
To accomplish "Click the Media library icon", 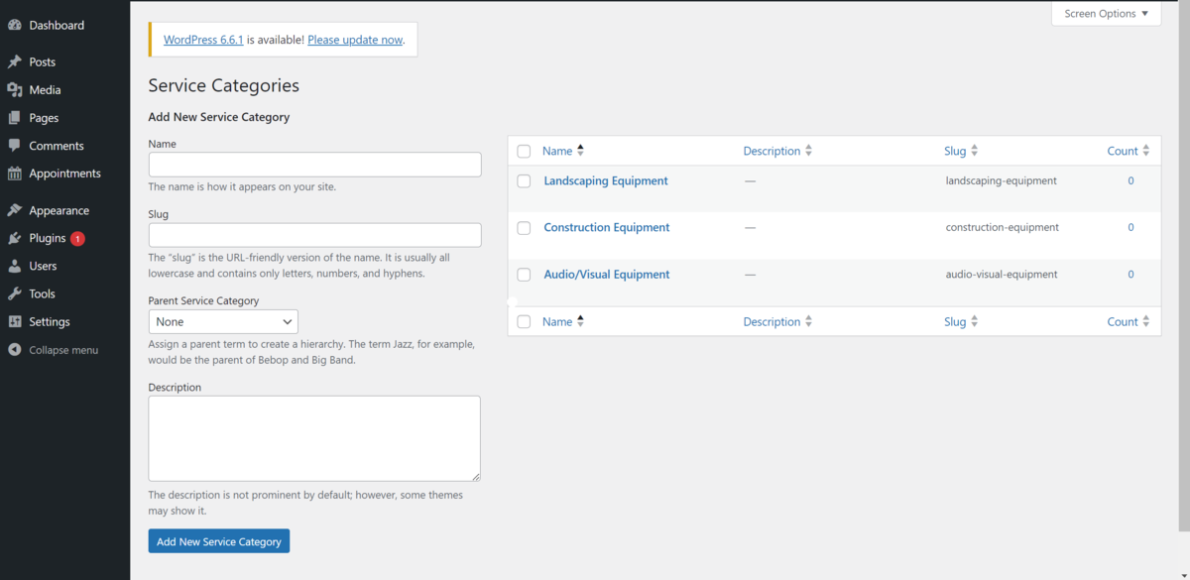I will coord(15,89).
